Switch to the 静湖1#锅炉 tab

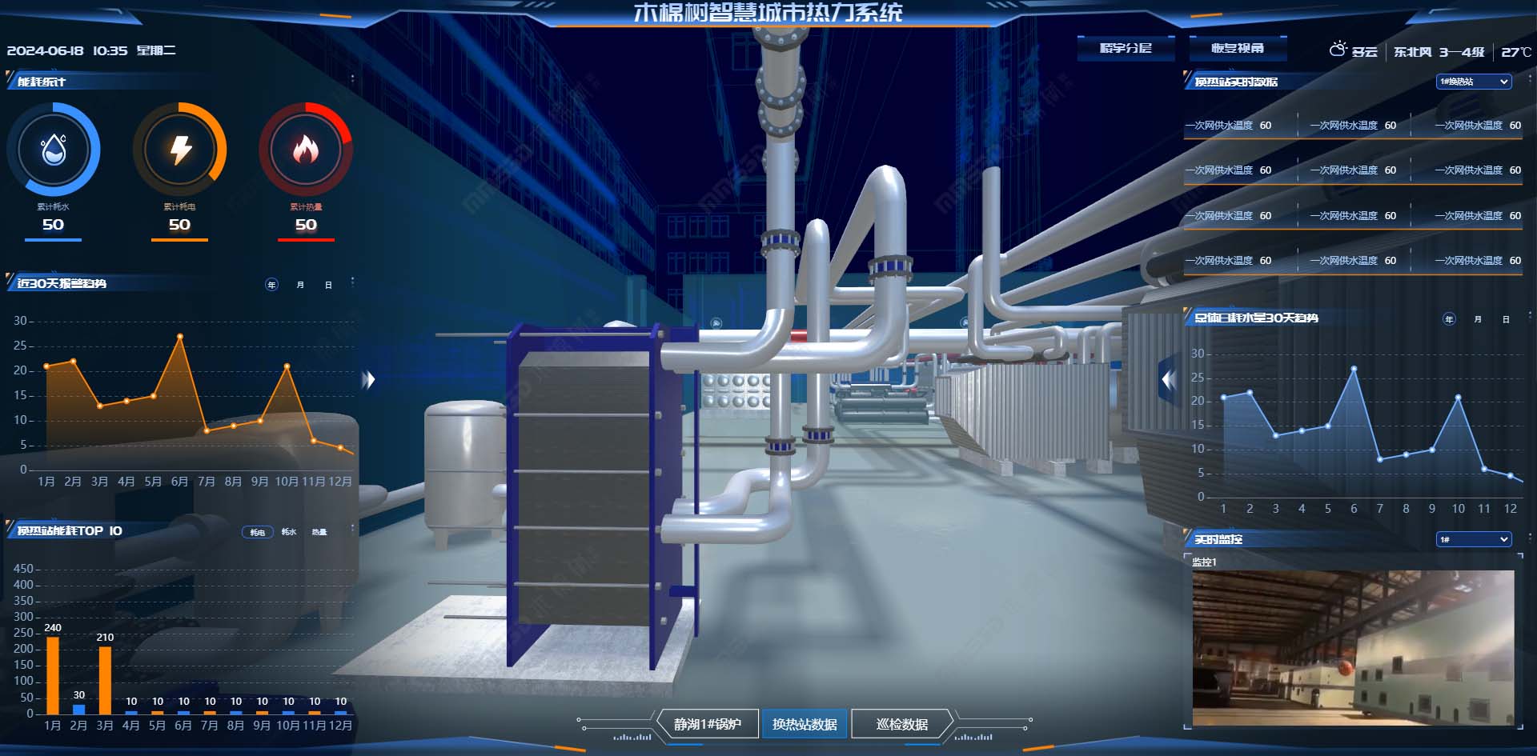(707, 724)
